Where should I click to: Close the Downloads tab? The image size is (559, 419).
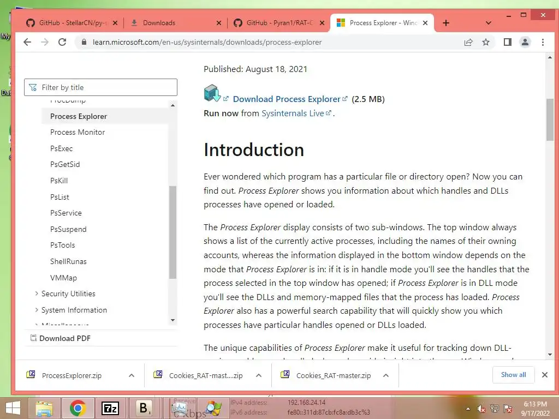218,23
